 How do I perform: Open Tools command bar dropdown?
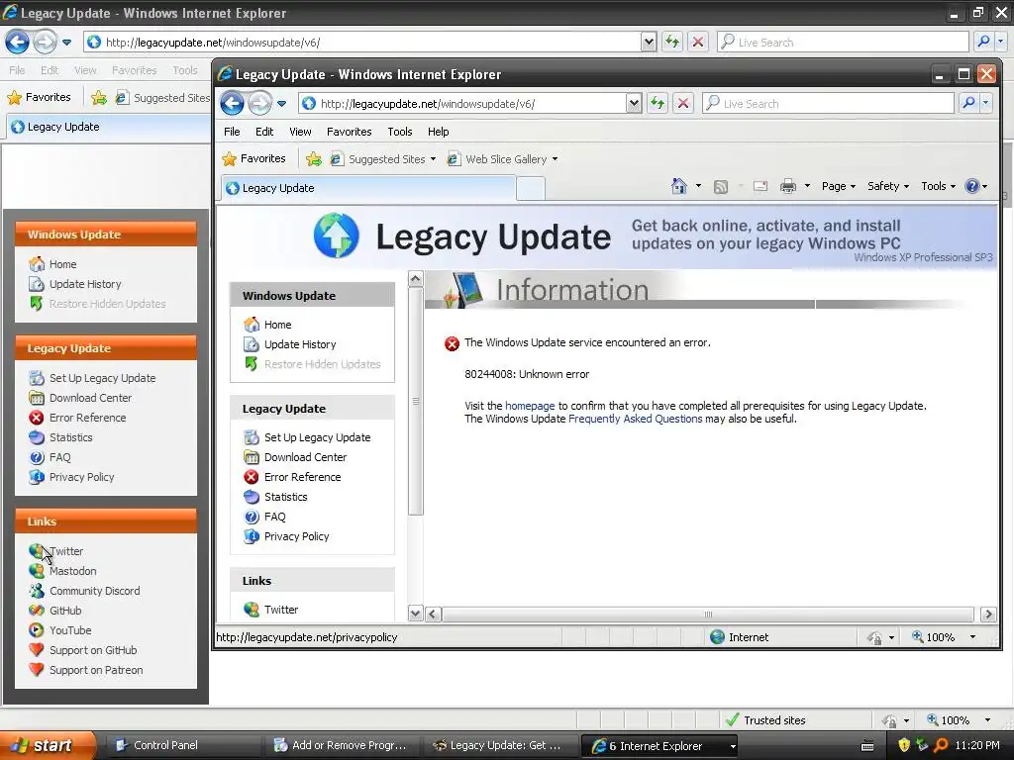click(x=939, y=186)
